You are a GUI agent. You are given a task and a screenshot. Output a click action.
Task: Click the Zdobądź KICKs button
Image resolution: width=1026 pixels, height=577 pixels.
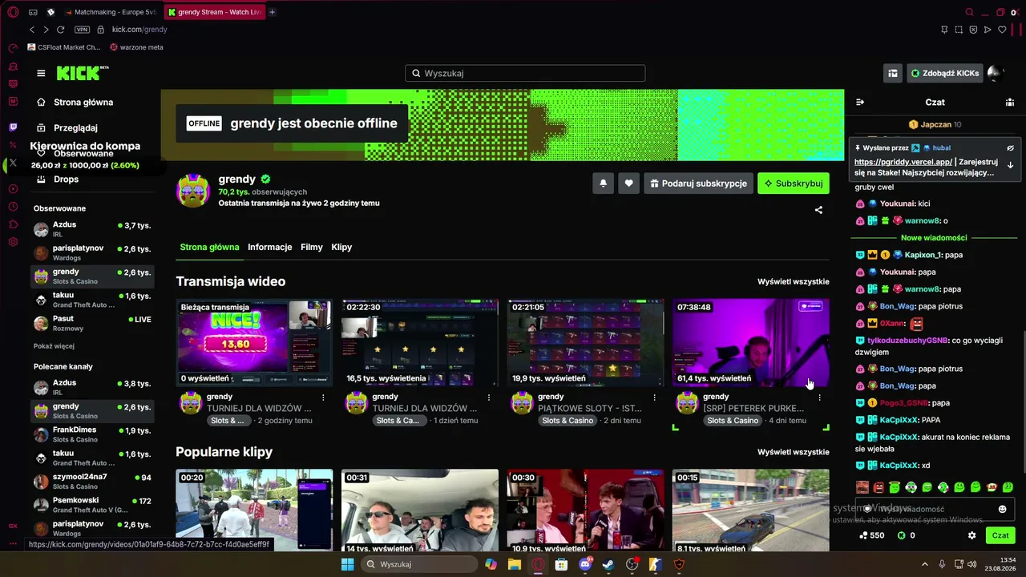(944, 73)
